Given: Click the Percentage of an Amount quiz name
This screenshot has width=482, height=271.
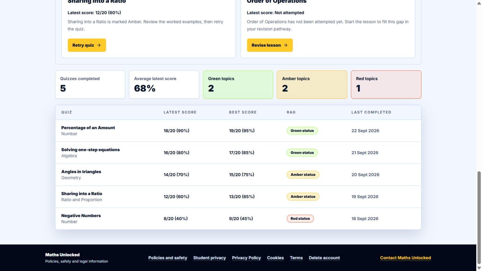Looking at the screenshot, I should point(88,128).
